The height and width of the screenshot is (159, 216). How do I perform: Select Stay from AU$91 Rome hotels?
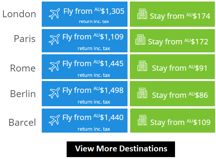pyautogui.click(x=172, y=67)
